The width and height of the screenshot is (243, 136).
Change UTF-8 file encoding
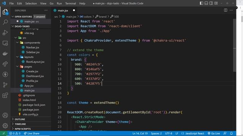tap(169, 133)
